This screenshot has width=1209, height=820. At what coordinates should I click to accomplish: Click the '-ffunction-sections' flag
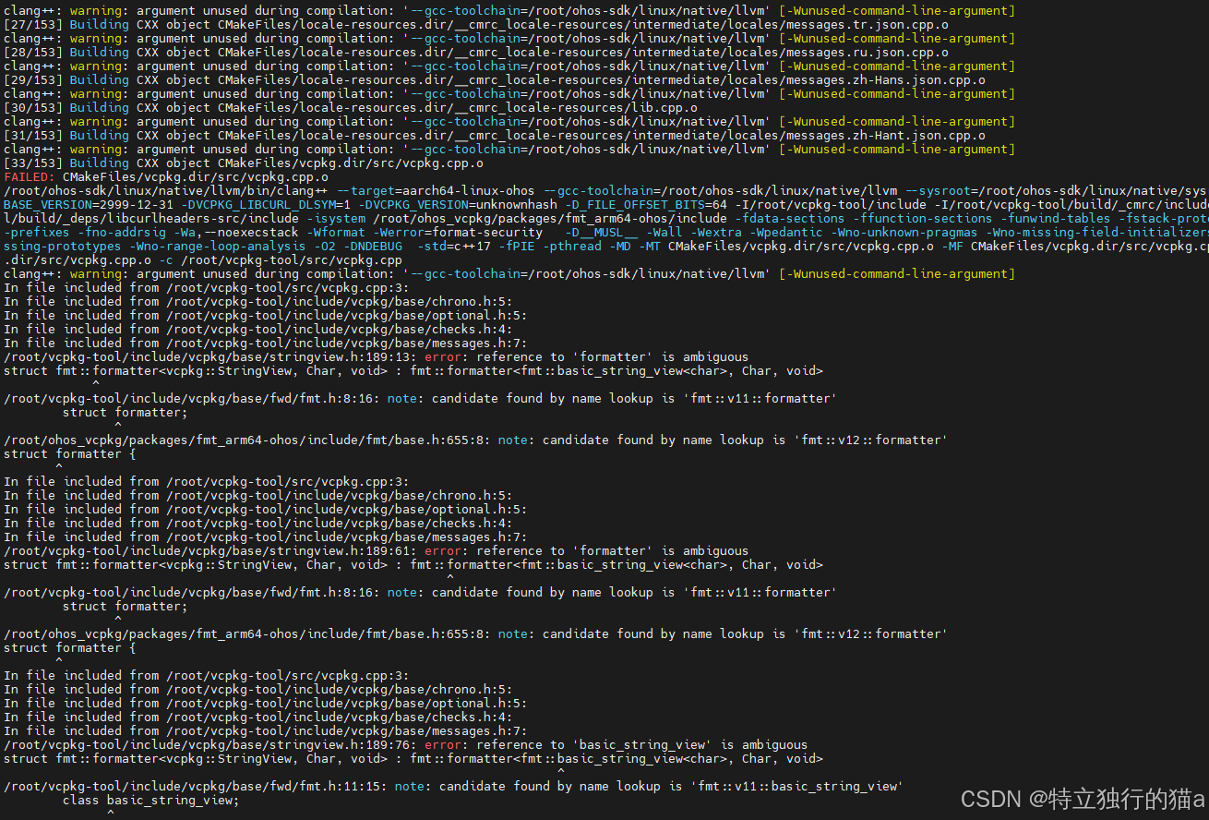pos(923,219)
